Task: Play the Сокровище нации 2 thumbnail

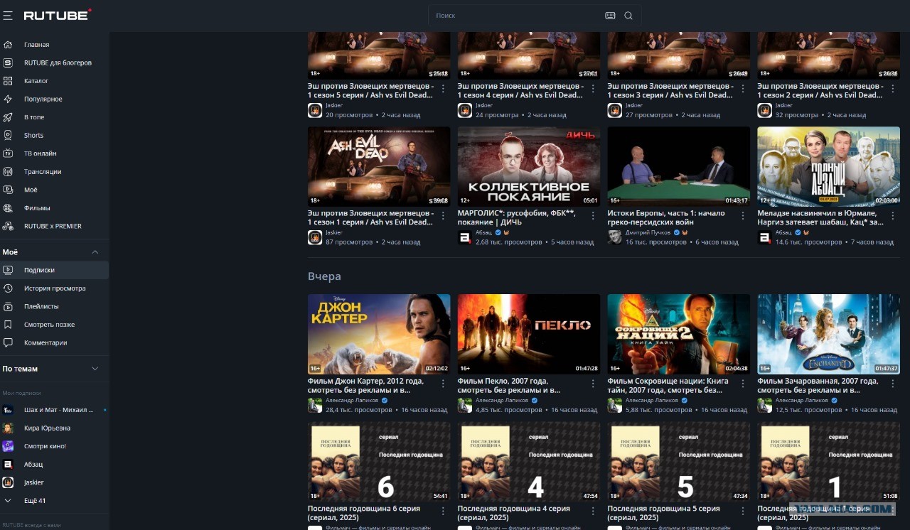Action: [x=679, y=334]
